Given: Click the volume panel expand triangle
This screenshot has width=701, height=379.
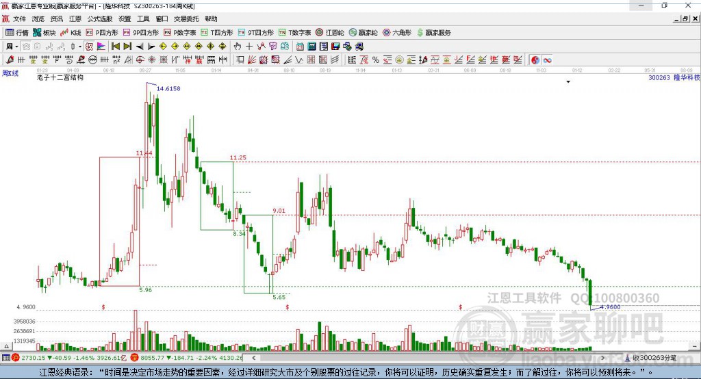Looking at the screenshot, I should (6, 346).
